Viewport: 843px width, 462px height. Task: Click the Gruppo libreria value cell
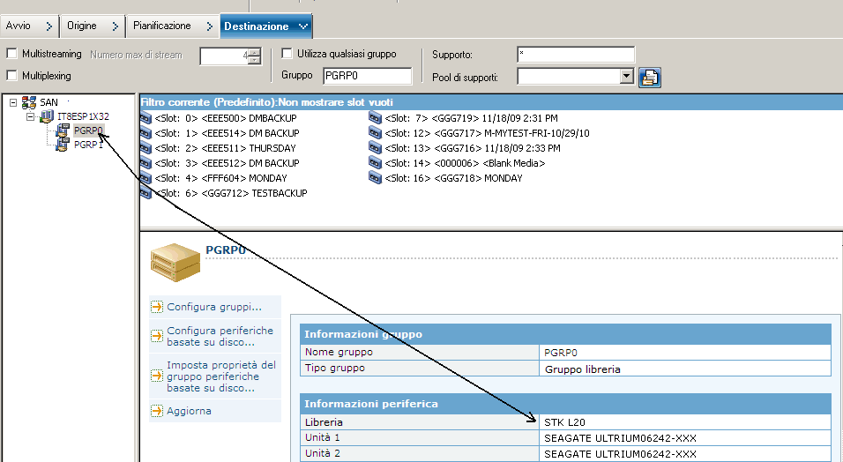point(685,369)
